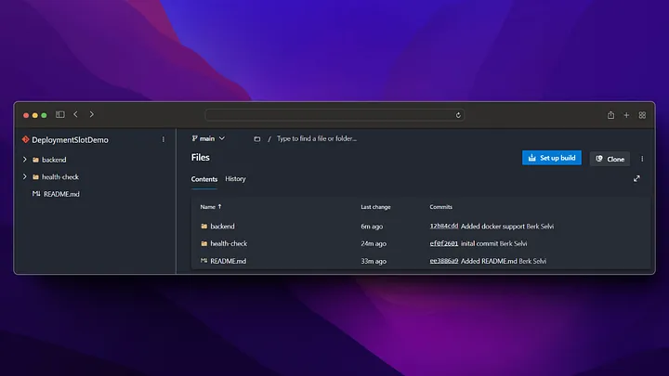Click the Clone button

pyautogui.click(x=610, y=159)
